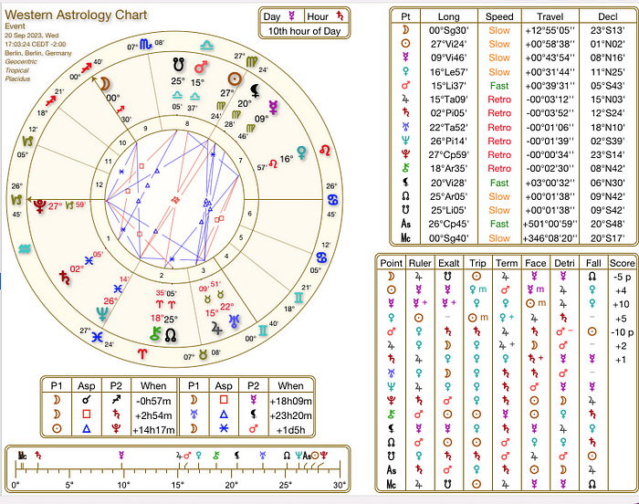This screenshot has height=504, width=639.
Task: Click the conjunction symbol in the aspect table
Action: pos(87,400)
